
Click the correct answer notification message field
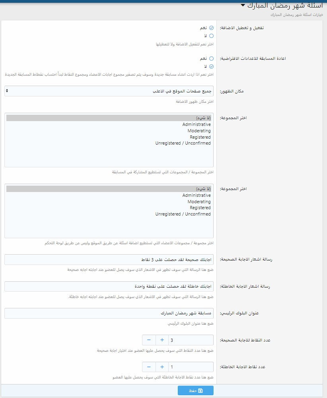109,260
